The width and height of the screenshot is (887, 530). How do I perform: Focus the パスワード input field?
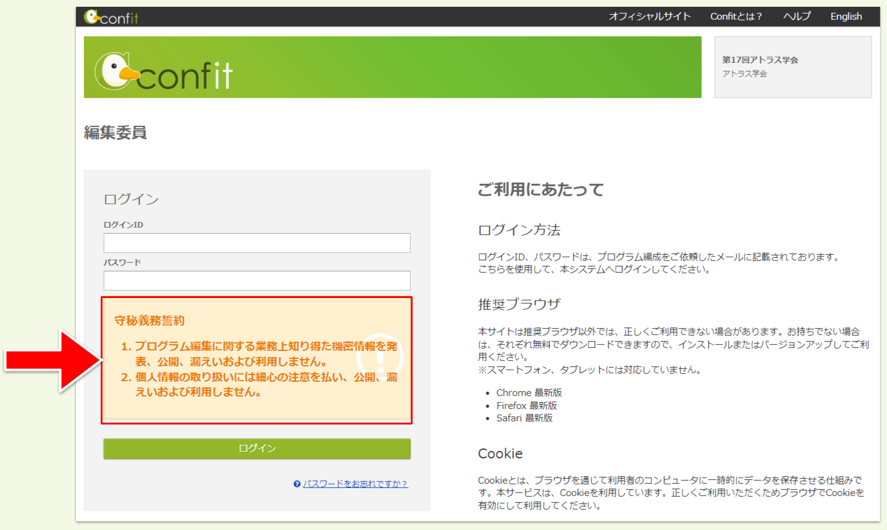coord(257,281)
